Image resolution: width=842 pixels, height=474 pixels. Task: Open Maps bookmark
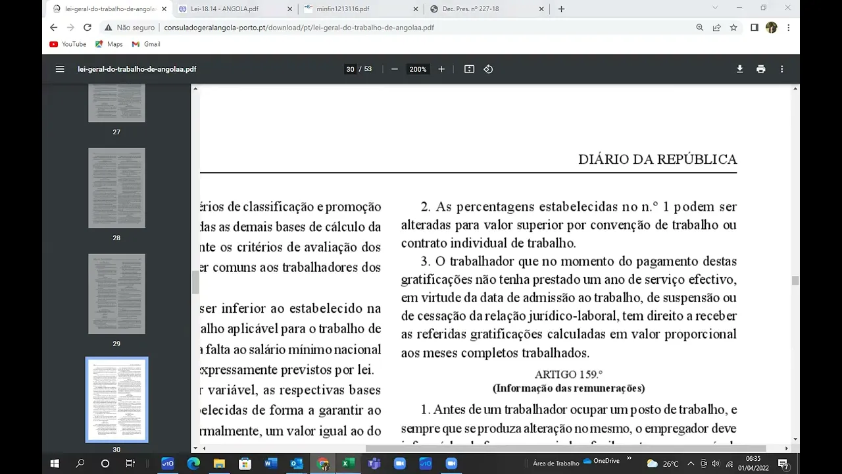coord(109,44)
